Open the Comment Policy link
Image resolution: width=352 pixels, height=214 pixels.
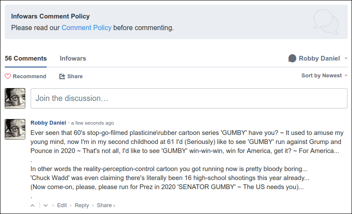[x=86, y=28]
